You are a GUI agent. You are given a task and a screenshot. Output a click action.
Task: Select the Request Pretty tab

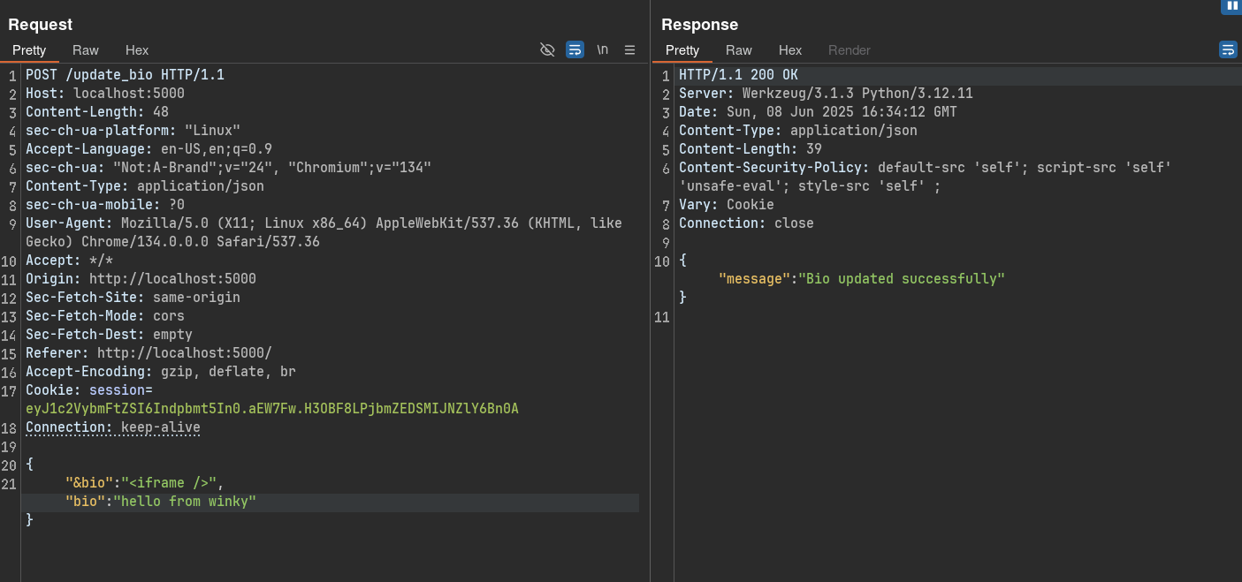pos(29,50)
